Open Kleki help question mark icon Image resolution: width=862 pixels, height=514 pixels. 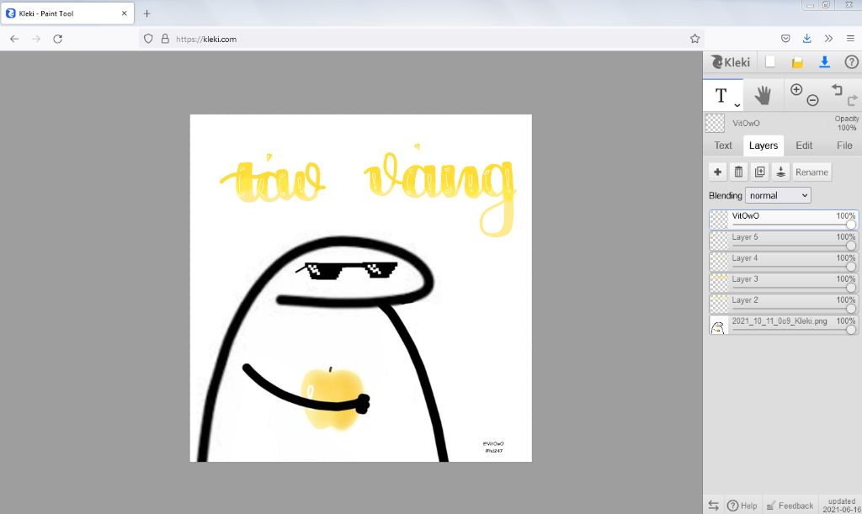pyautogui.click(x=851, y=62)
